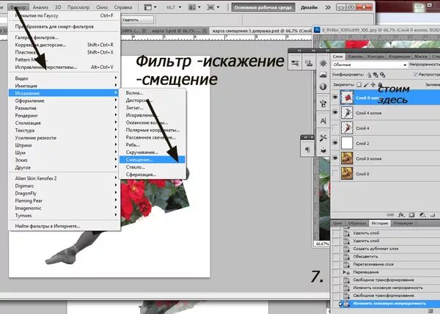
Task: Click Lock transparent pixels icon
Action: (x=359, y=84)
